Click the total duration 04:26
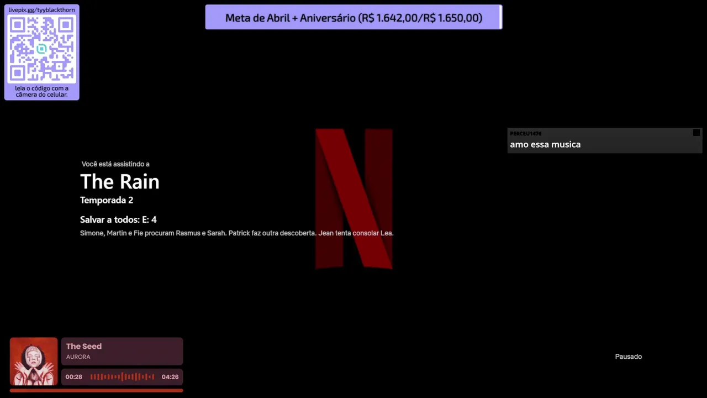This screenshot has width=707, height=398. coord(170,377)
